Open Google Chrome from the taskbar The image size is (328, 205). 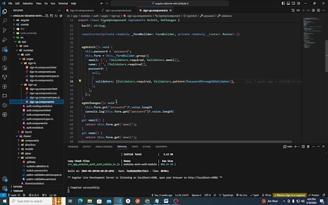[x=147, y=201]
